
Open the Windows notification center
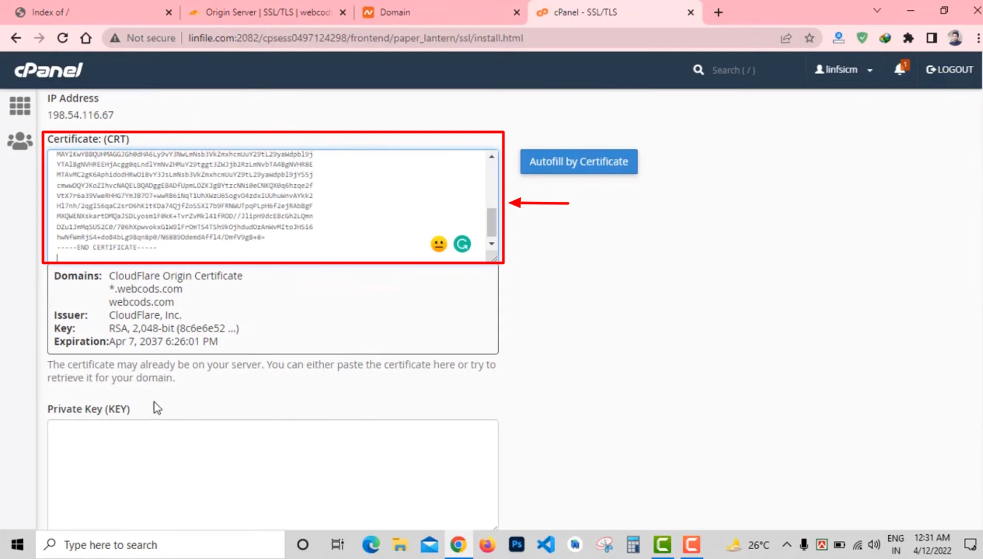coord(970,545)
